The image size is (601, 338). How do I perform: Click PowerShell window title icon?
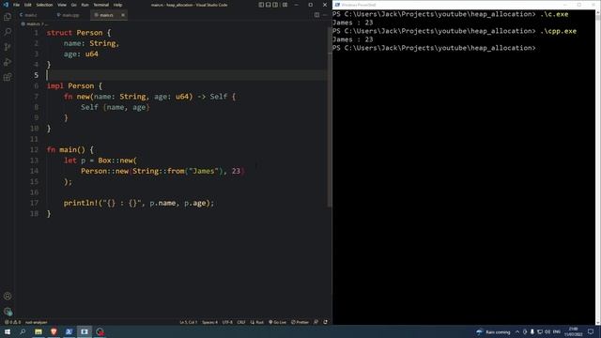tap(337, 5)
